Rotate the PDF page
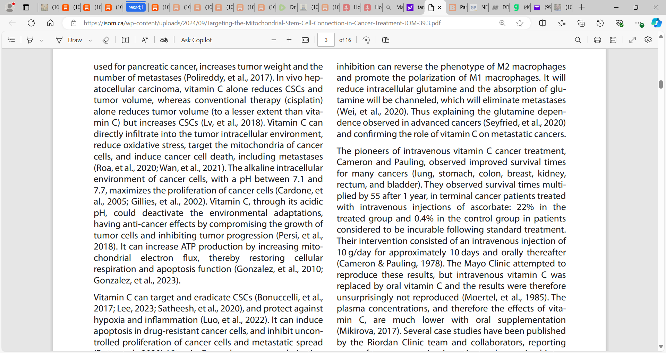Viewport: 666px width, 353px height. (x=366, y=40)
